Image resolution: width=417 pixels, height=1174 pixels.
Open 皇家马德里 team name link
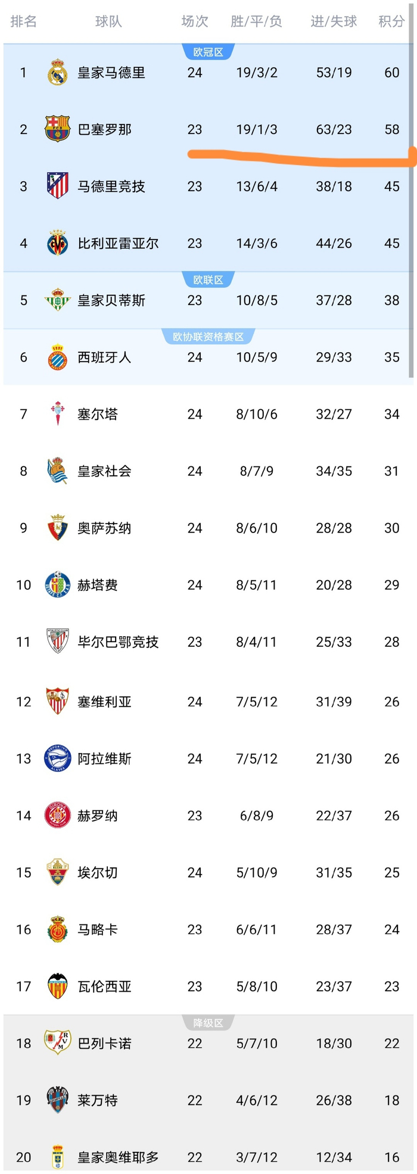(x=111, y=73)
